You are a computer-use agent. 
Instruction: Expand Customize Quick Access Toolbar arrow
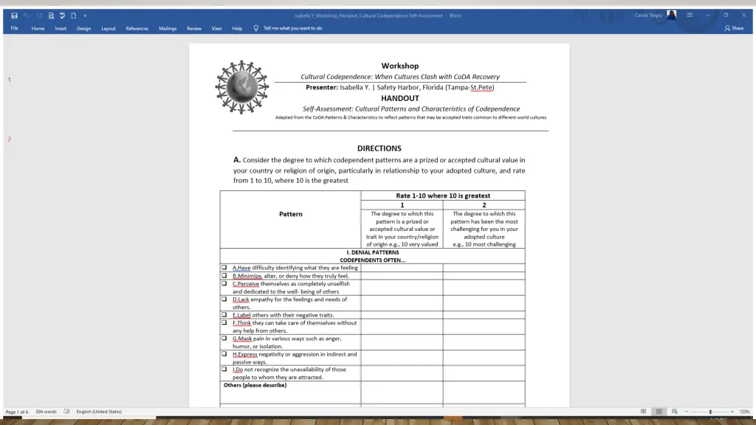pyautogui.click(x=86, y=16)
